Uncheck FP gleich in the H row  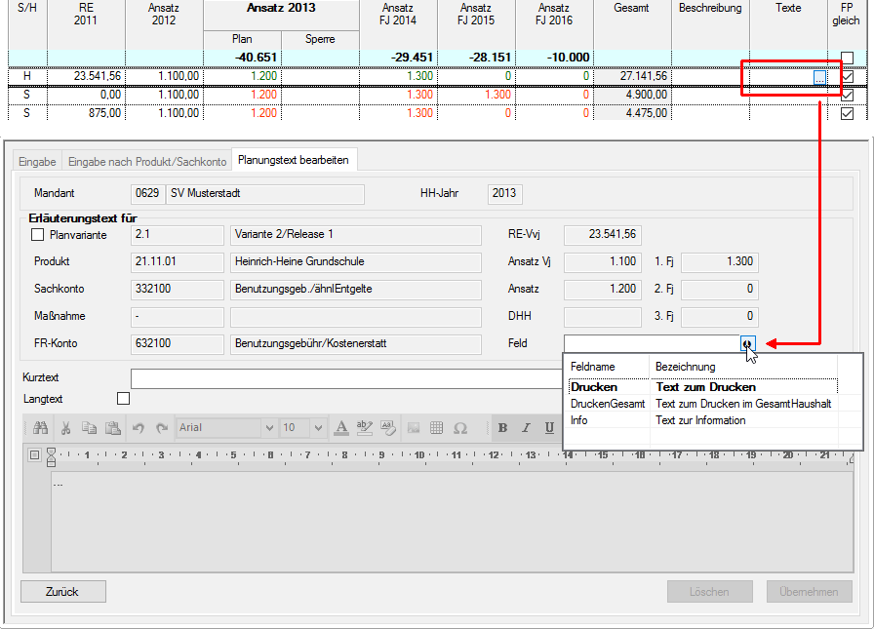click(x=847, y=76)
